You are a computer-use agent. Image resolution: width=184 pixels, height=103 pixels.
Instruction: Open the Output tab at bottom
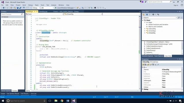click(3, 94)
